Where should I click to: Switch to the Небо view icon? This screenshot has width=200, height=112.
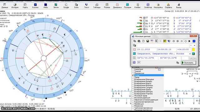click(46, 6)
